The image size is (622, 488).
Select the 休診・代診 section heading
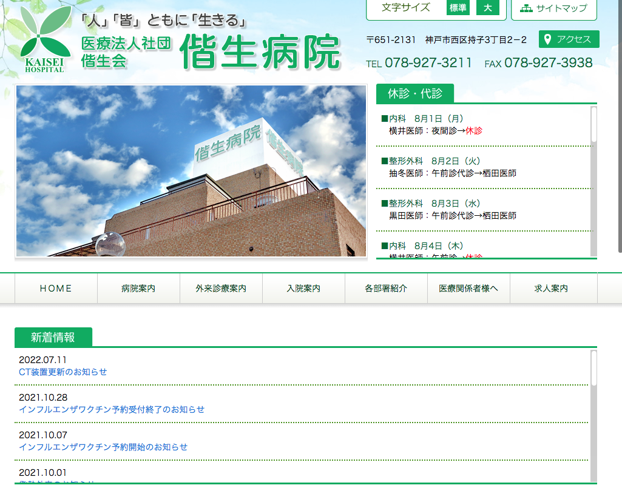pyautogui.click(x=415, y=93)
